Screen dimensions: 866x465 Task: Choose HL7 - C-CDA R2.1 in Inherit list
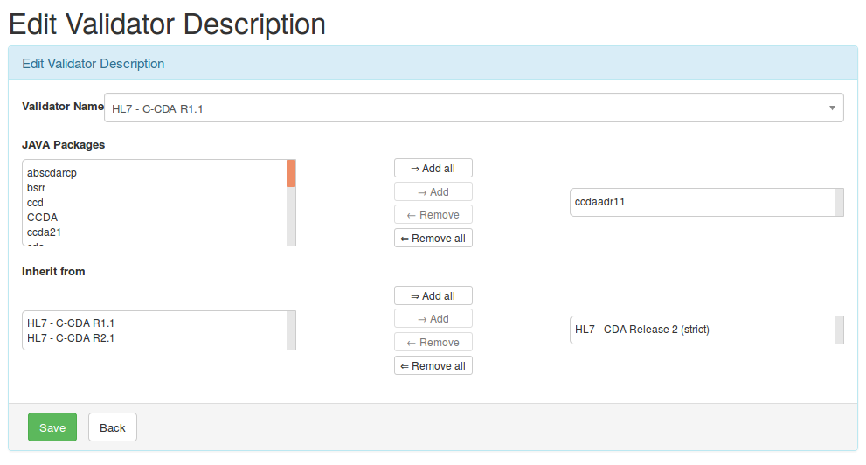coord(71,337)
